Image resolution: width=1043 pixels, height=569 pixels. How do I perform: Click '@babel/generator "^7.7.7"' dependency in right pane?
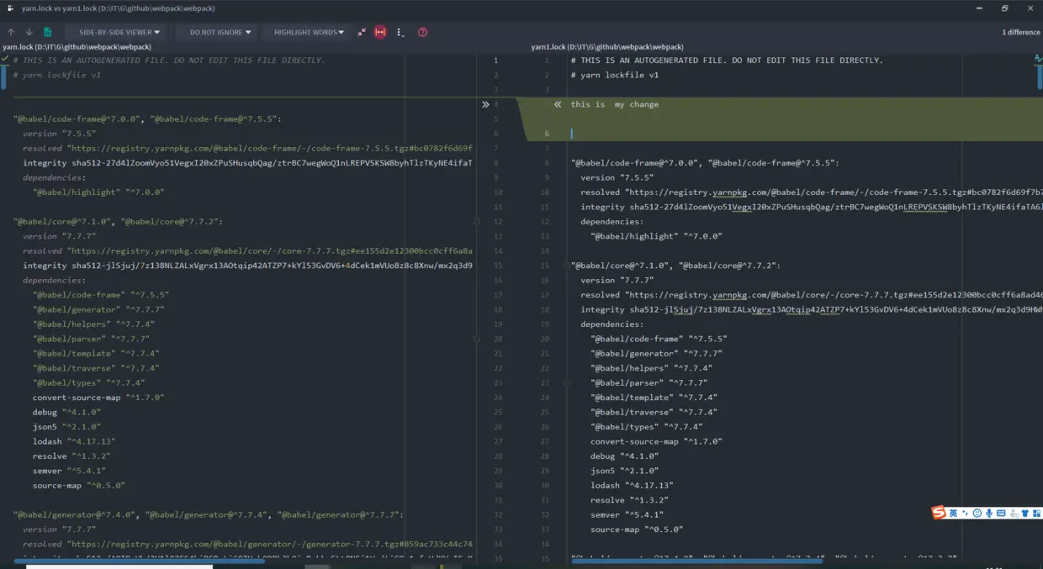click(x=656, y=353)
